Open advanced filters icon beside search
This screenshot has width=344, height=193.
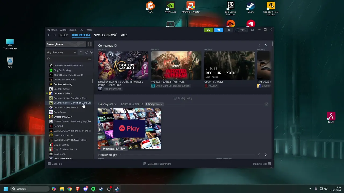coord(89,59)
